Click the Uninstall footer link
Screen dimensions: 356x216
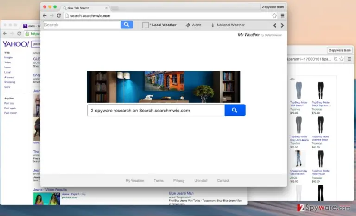click(201, 181)
